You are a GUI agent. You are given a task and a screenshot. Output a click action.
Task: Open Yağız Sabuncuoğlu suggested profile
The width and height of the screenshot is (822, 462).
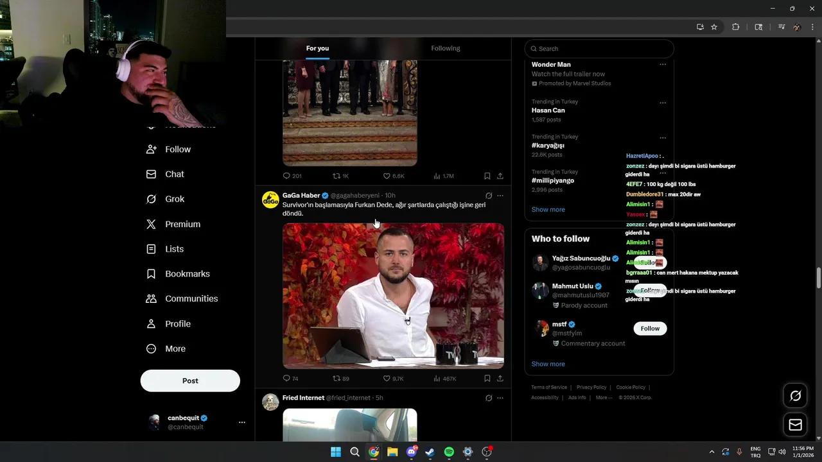click(581, 259)
